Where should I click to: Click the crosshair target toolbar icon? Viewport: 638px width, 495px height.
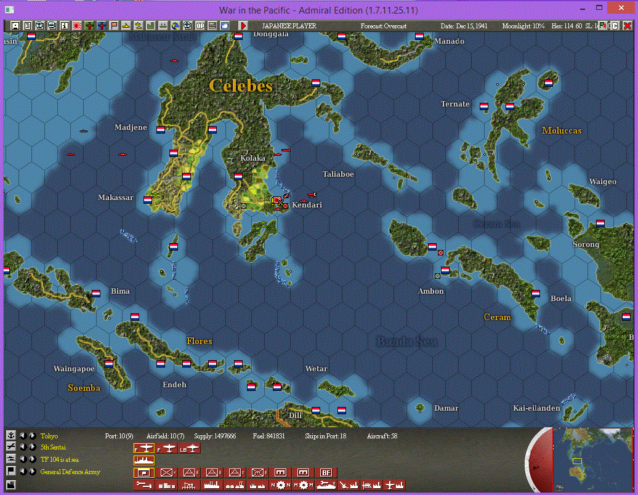tap(187, 26)
